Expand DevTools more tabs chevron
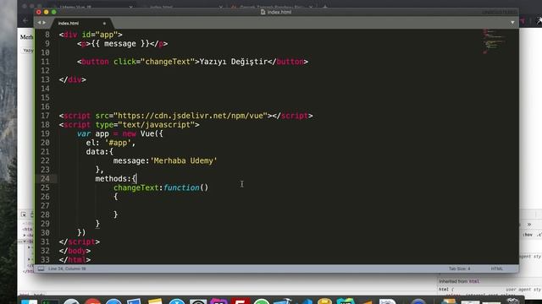The width and height of the screenshot is (542, 304). [528, 225]
